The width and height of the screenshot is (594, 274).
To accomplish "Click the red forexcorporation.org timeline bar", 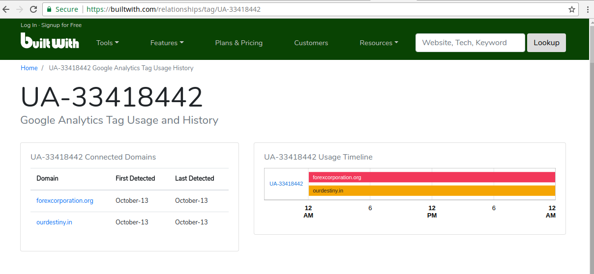I will click(x=432, y=177).
